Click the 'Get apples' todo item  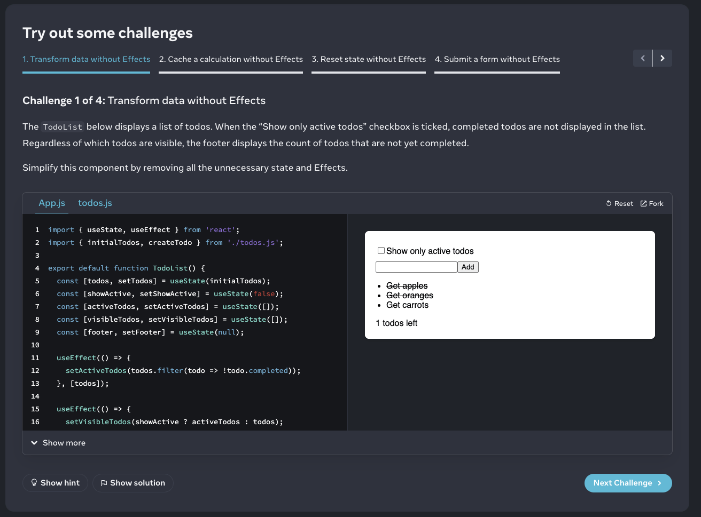coord(407,286)
